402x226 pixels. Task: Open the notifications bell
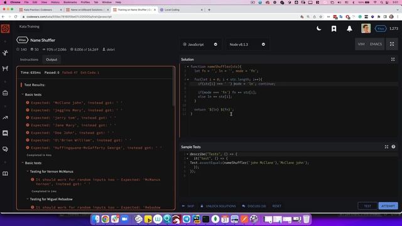(x=349, y=29)
